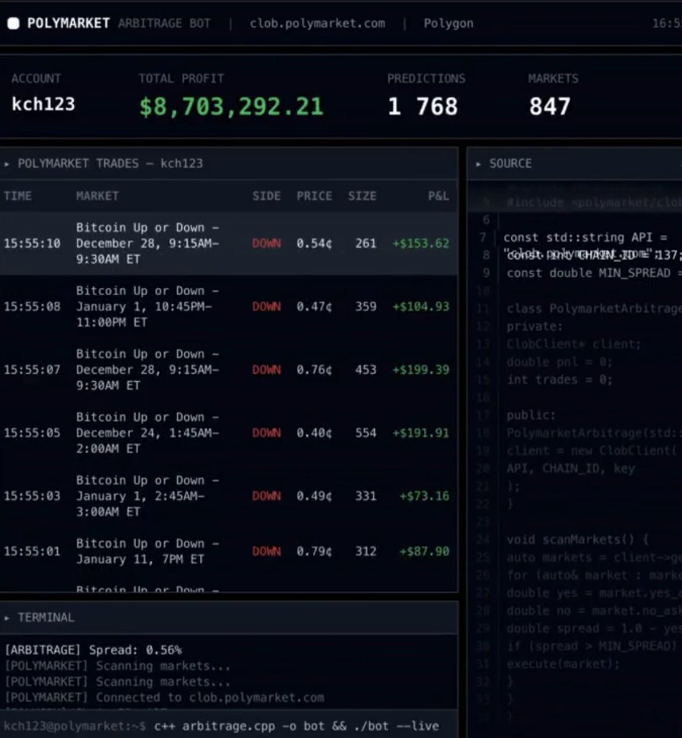Select the trade at 15:55:07
This screenshot has height=738, width=682.
tap(229, 370)
